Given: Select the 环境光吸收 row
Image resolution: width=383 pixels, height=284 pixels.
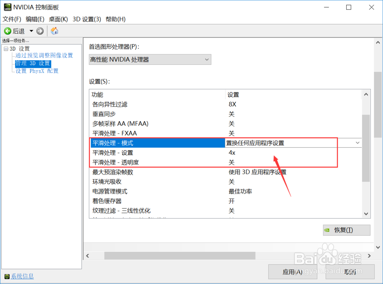Looking at the screenshot, I should (x=225, y=182).
